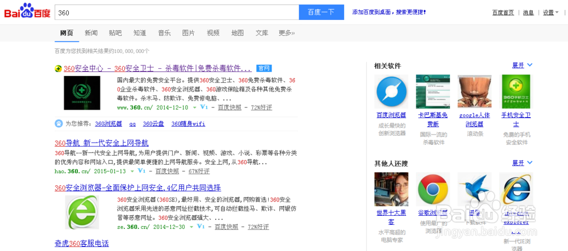The image size is (568, 251).
Task: Switch to the 图片 tab
Action: [189, 33]
